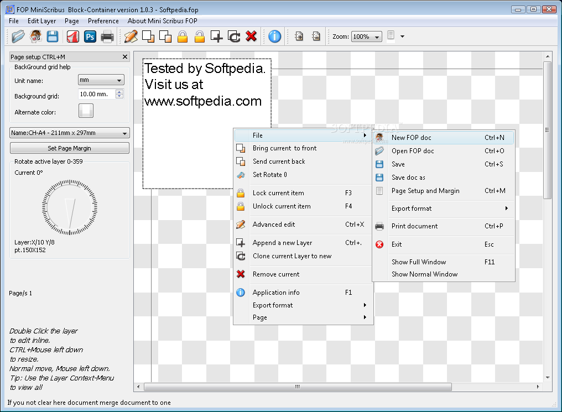
Task: Click the open padlock Unlock toolbar icon
Action: (x=200, y=36)
